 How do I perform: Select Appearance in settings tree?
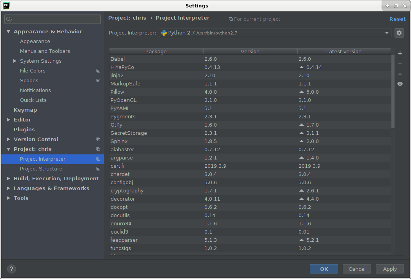coord(35,42)
